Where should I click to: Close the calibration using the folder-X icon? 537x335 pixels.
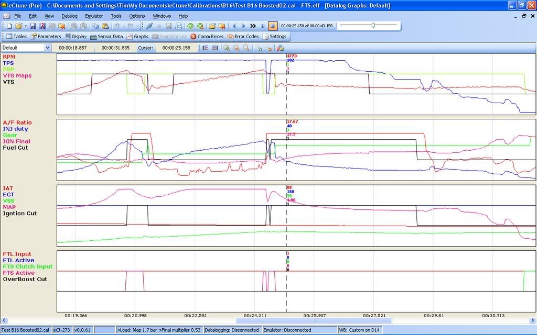pos(62,26)
